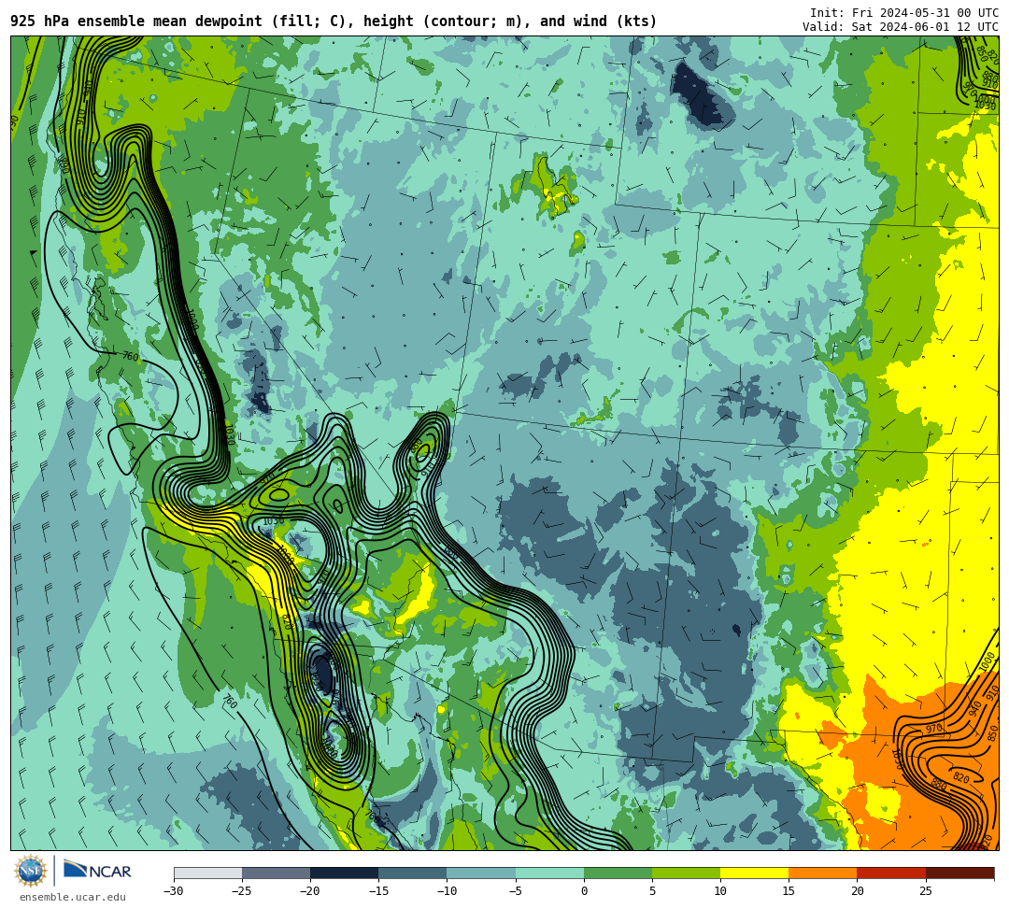Click the 'Init: Fri 2024-05-31 00 UTC' text
The image size is (1009, 909).
[x=904, y=13]
